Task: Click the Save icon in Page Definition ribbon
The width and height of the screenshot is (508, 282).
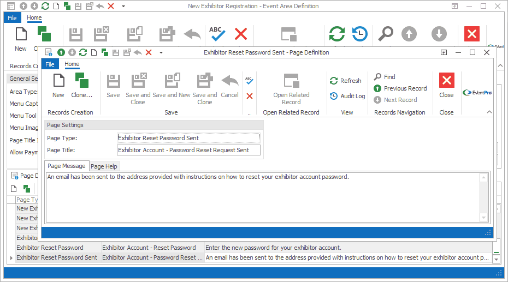Action: click(x=114, y=81)
